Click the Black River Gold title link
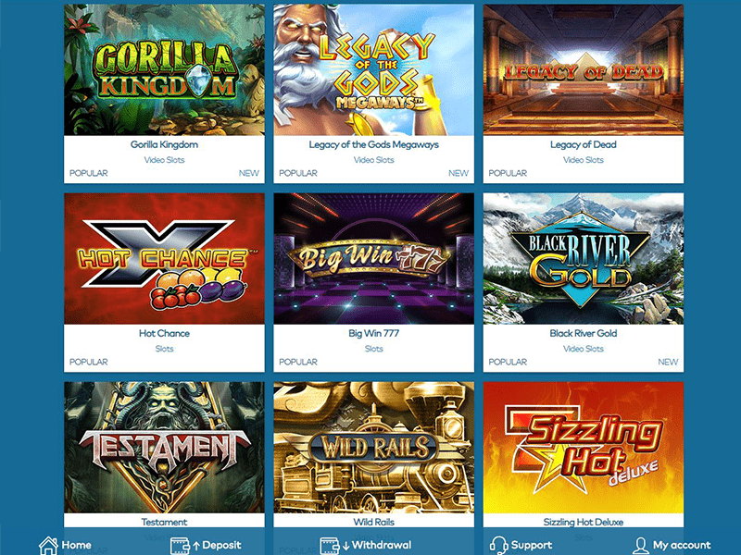Viewport: 741px width, 555px height. [x=584, y=333]
